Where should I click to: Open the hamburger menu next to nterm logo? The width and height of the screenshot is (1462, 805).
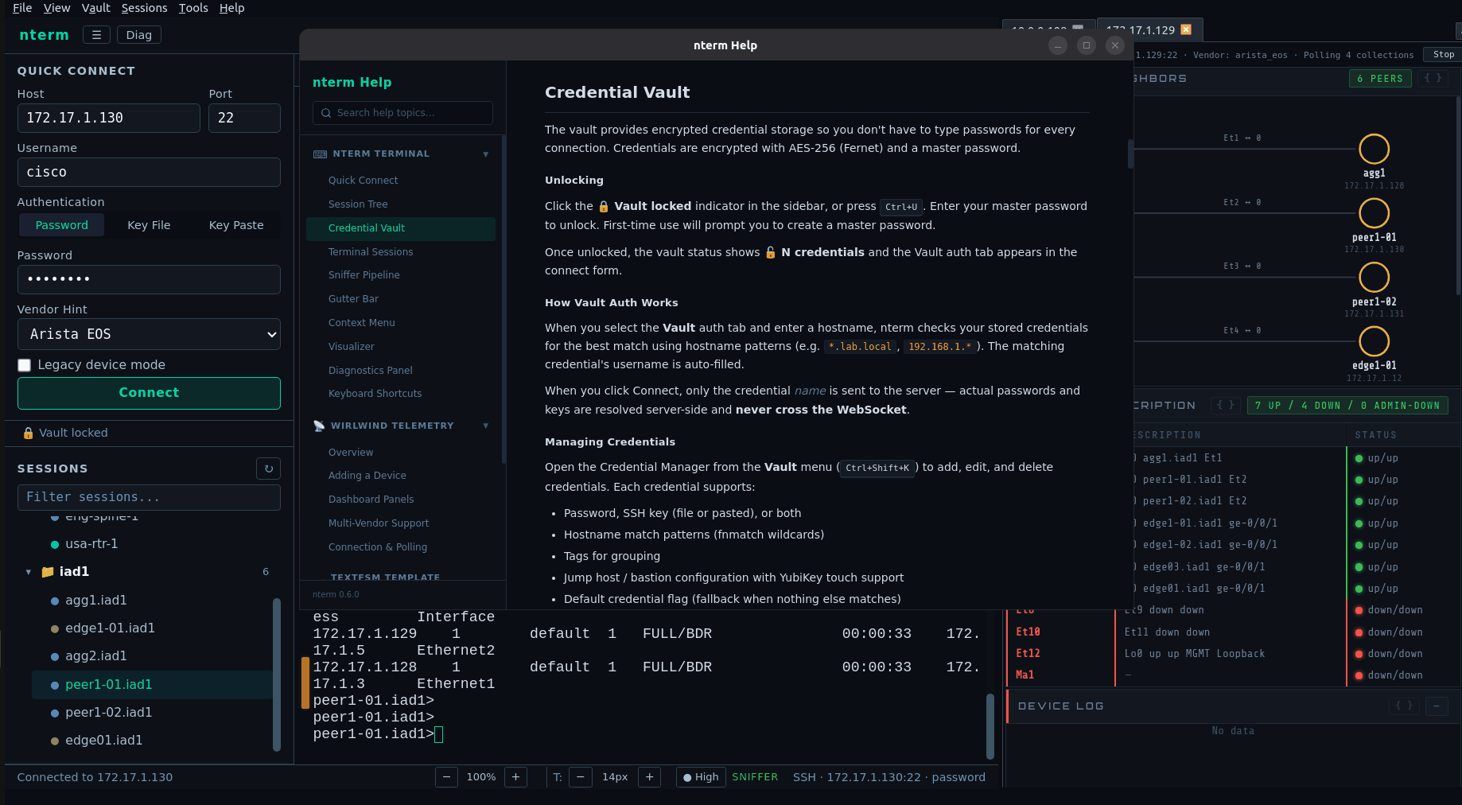(x=96, y=34)
